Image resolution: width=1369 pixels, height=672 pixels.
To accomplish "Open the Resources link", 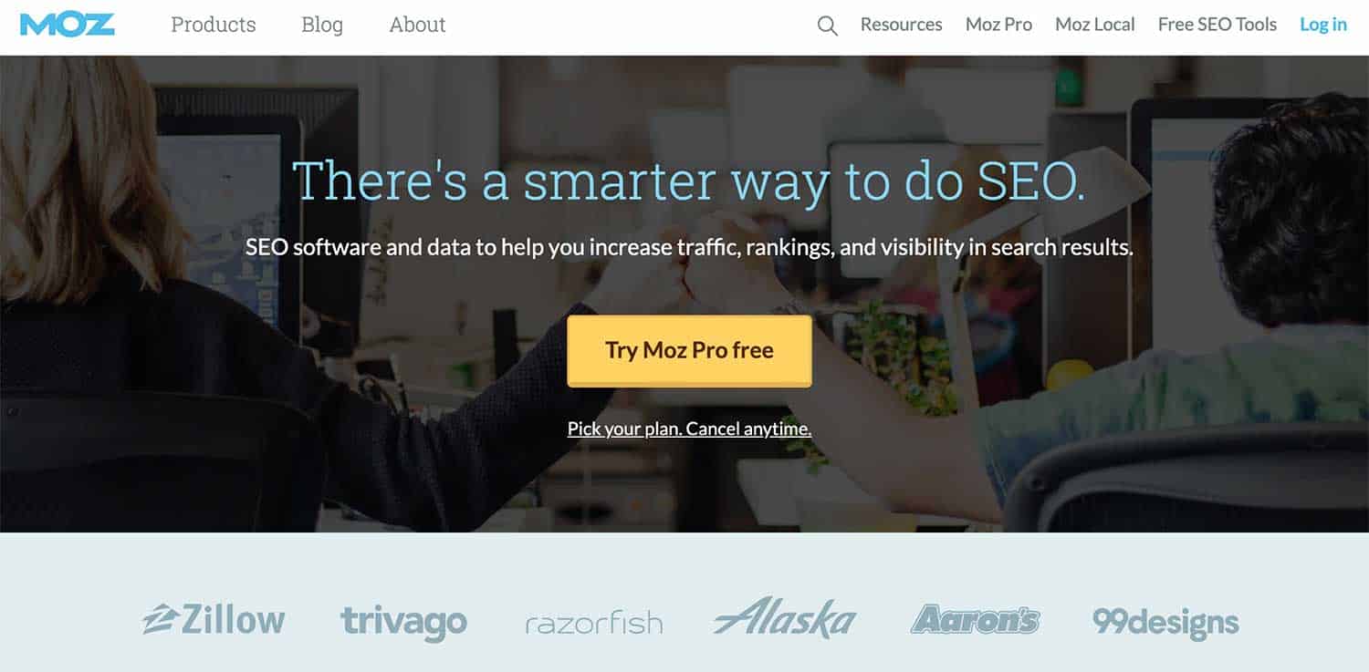I will click(x=901, y=25).
